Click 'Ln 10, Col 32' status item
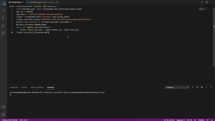Image resolution: width=215 pixels, height=121 pixels. click(x=169, y=120)
